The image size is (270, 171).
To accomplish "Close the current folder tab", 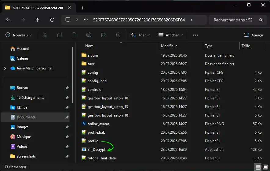I will (69, 8).
